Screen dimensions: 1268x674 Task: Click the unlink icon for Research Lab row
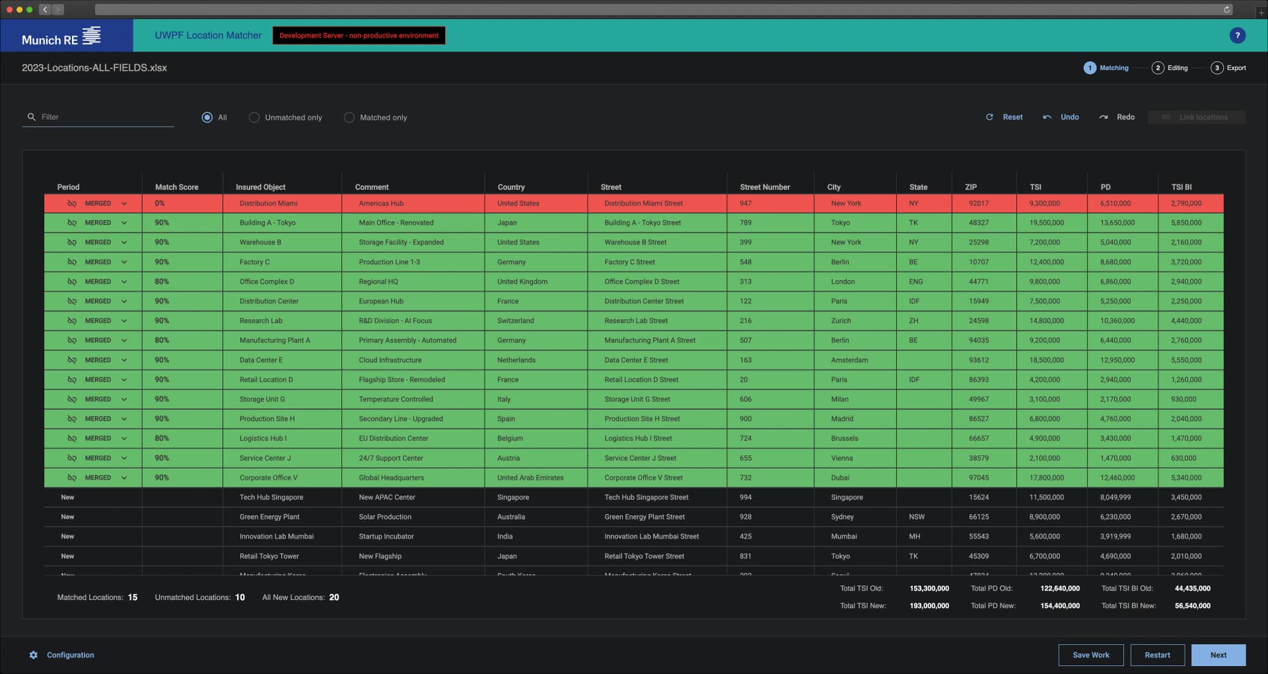tap(71, 320)
